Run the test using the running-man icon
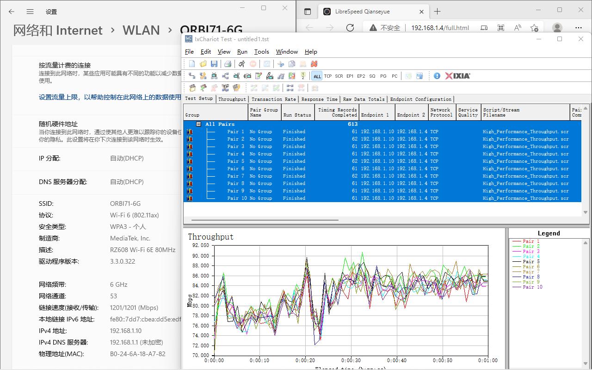The image size is (592, 370). pyautogui.click(x=242, y=64)
